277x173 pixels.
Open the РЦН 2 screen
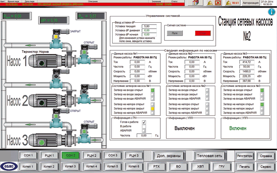(x=92, y=155)
